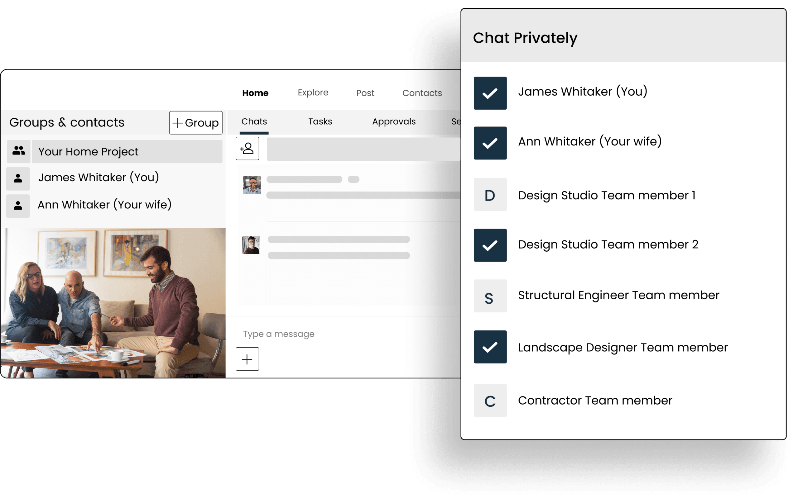The image size is (798, 503).
Task: Click the Design Studio Team member 2 label
Action: (x=608, y=244)
